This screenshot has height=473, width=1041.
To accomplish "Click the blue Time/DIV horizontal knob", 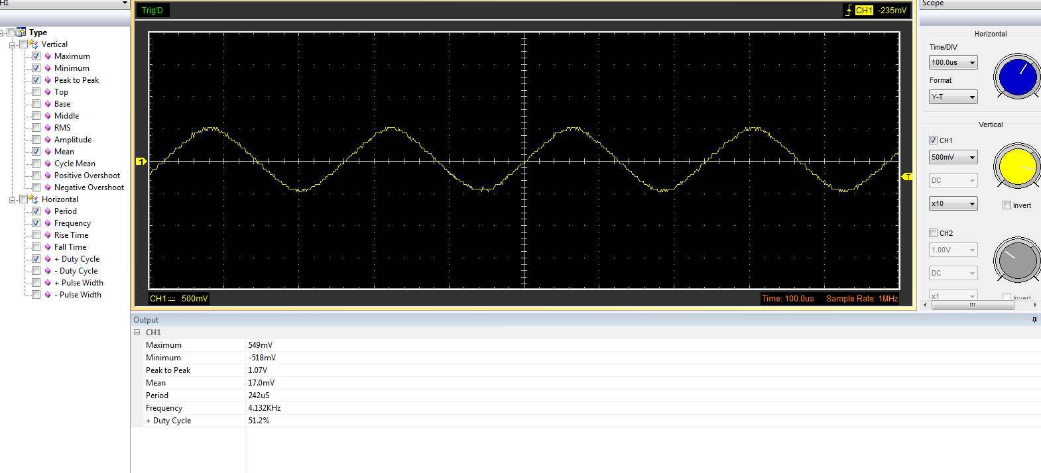I will (1017, 77).
